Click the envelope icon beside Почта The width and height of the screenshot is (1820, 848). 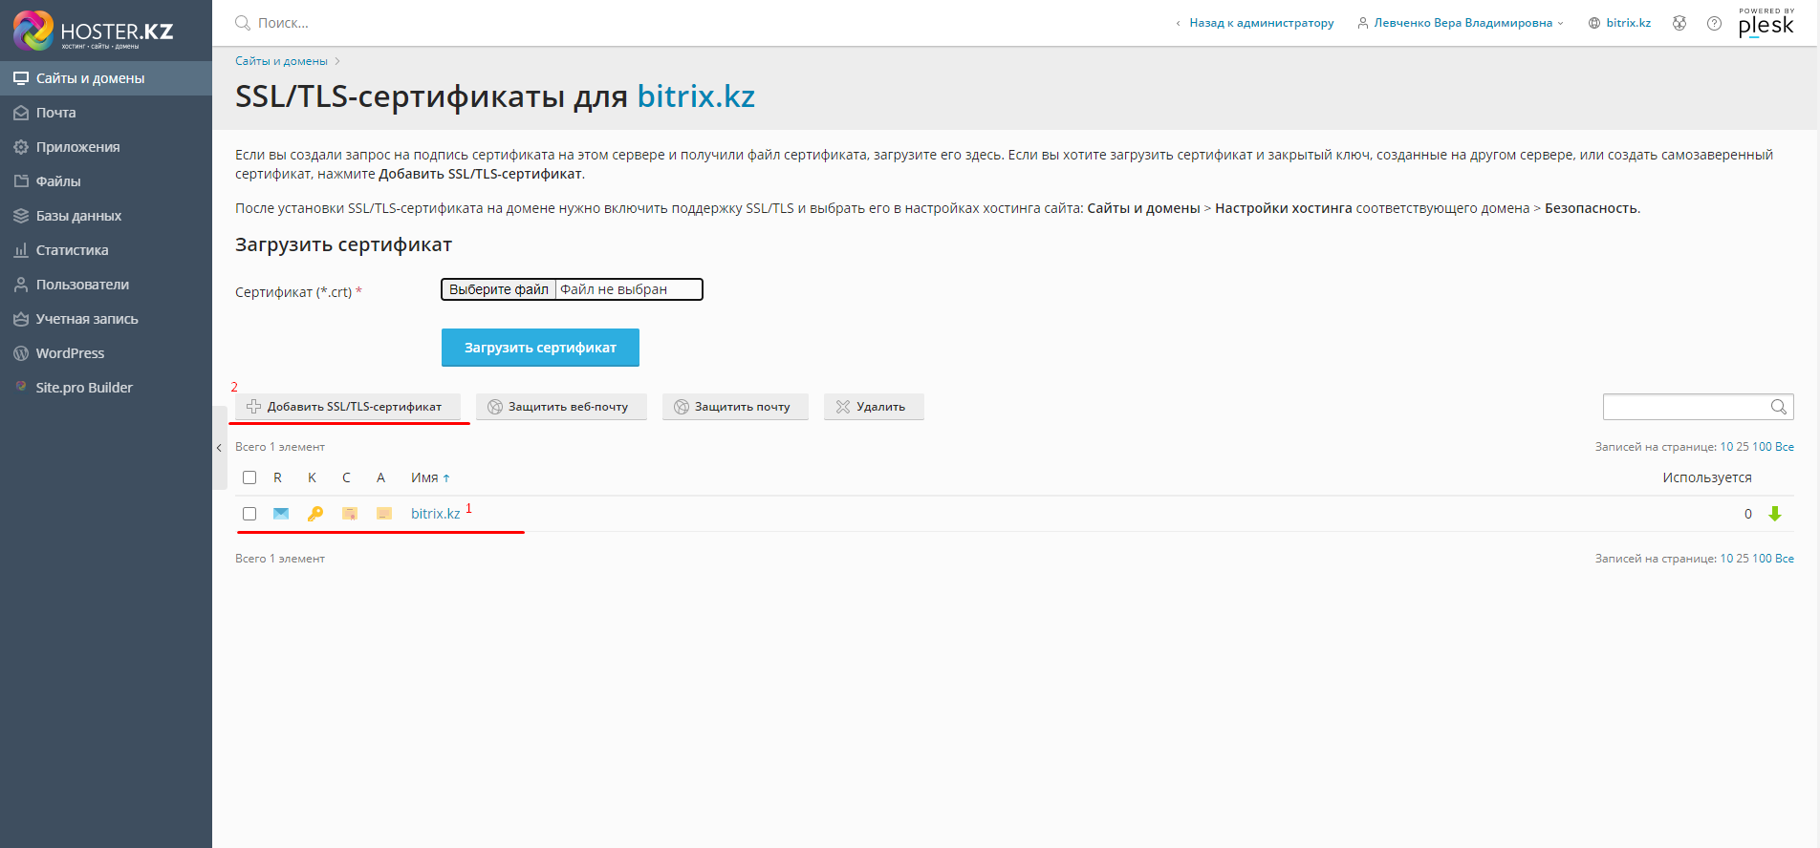pos(21,113)
